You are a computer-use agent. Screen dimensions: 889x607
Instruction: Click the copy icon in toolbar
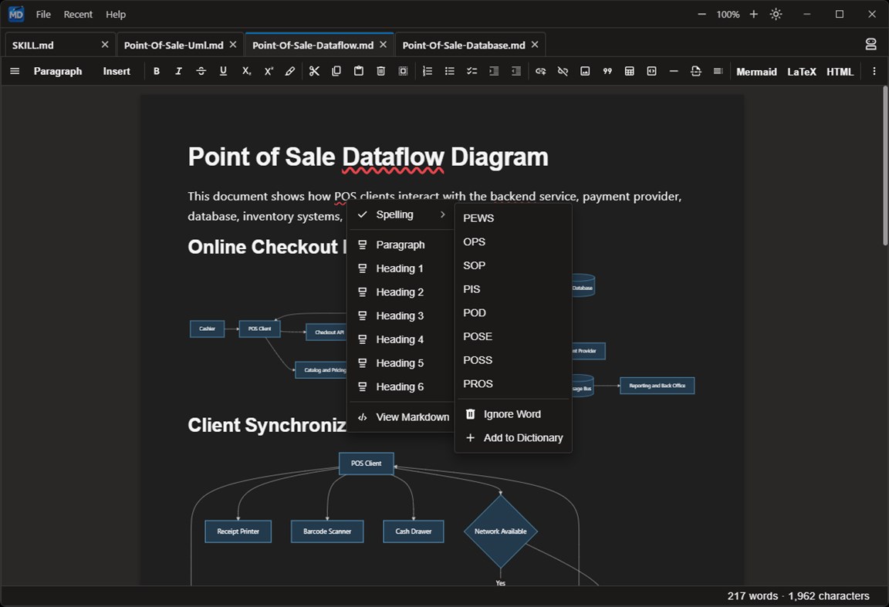point(336,71)
